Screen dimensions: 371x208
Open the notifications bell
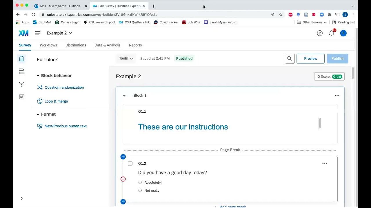(332, 33)
